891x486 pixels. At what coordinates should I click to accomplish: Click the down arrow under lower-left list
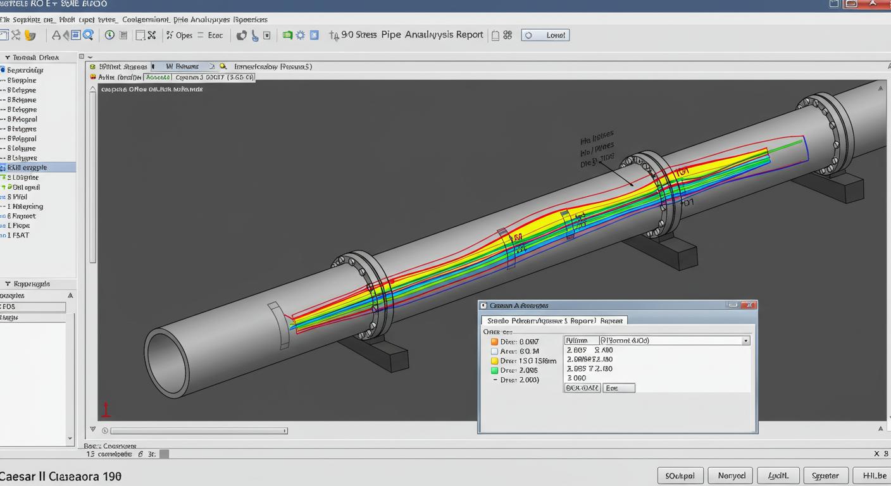pyautogui.click(x=70, y=438)
